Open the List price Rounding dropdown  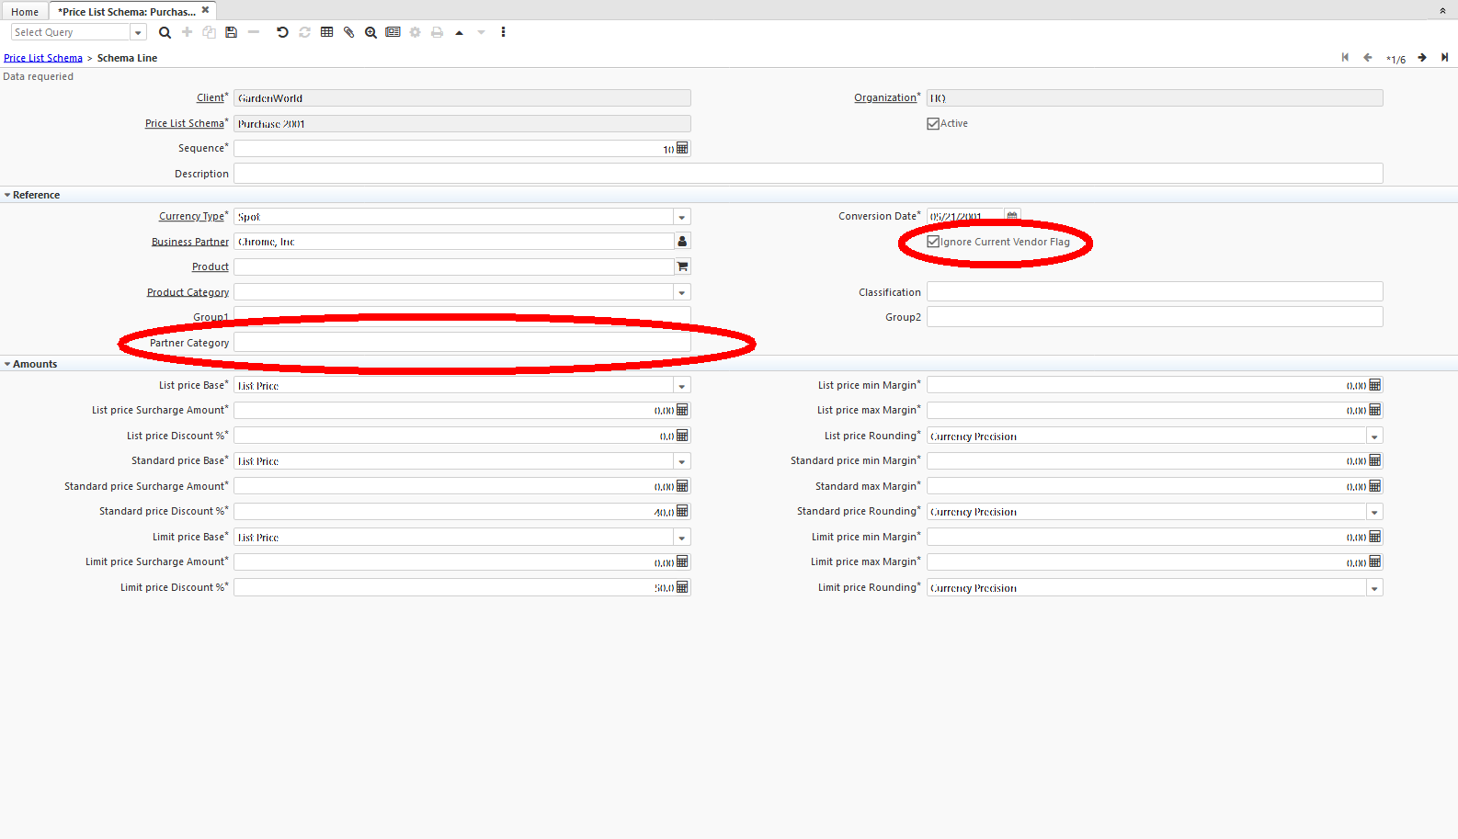[x=1373, y=437]
